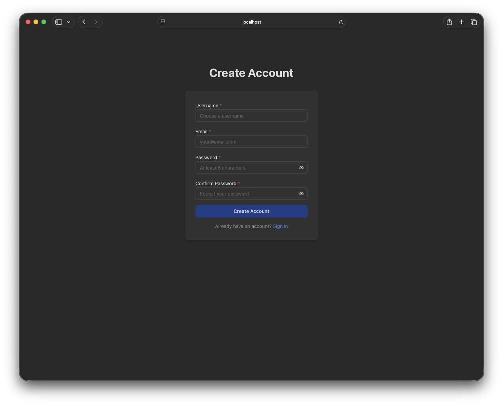Toggle the Safari sidebar
Viewport: 503px width, 406px height.
pyautogui.click(x=59, y=22)
